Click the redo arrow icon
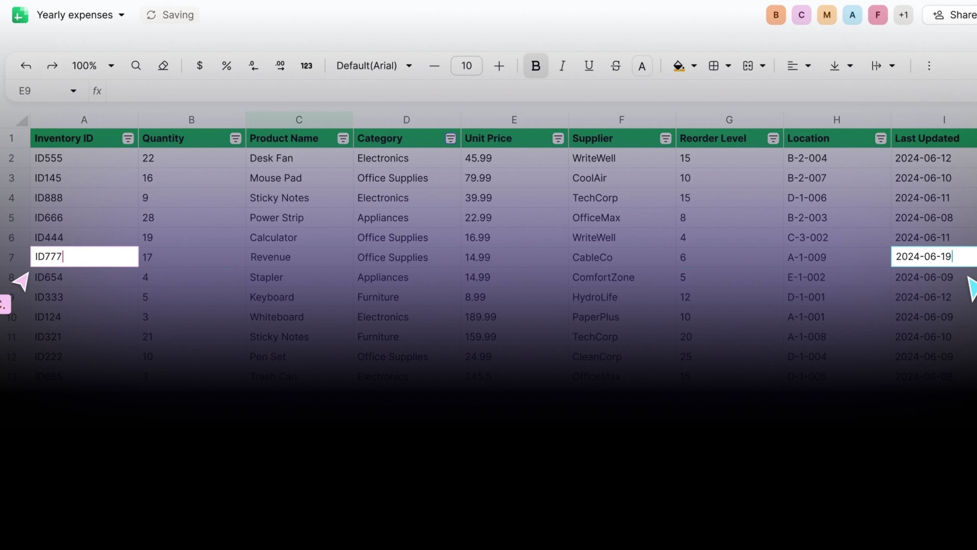The width and height of the screenshot is (977, 550). (52, 66)
